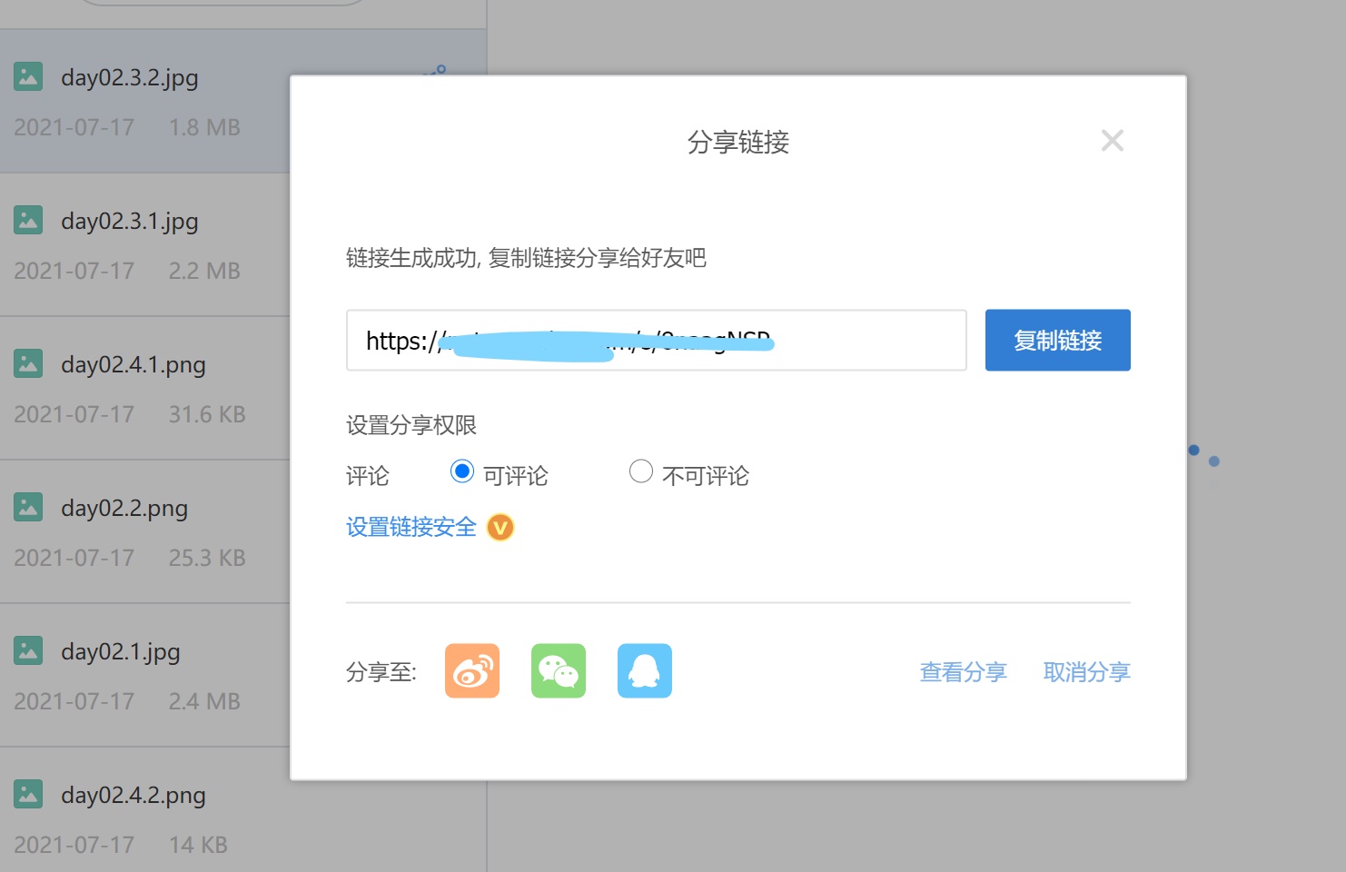Click the 31.6 KB file size
This screenshot has height=872, width=1346.
[207, 414]
